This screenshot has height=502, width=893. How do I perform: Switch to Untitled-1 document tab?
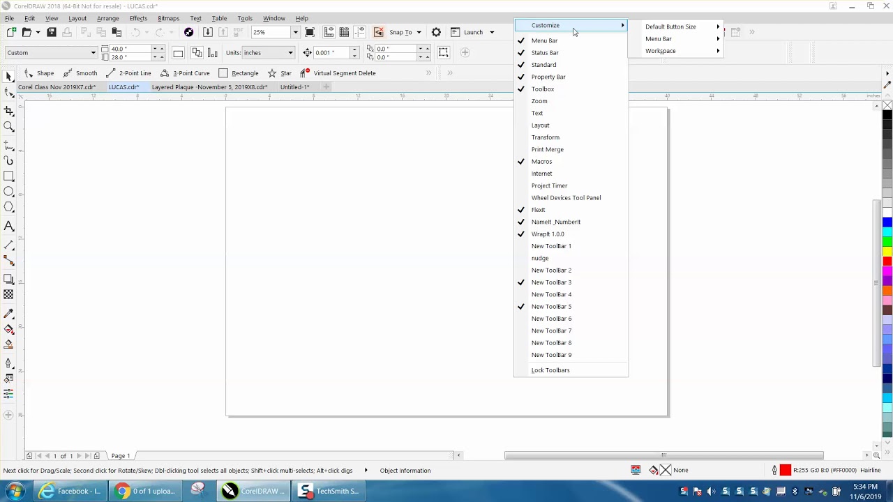coord(294,87)
